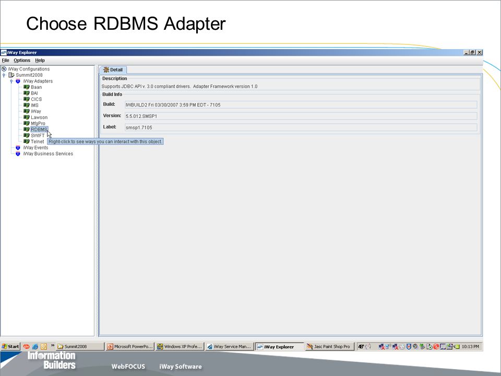
Task: Click the MfgPro adapter icon
Action: pyautogui.click(x=27, y=123)
